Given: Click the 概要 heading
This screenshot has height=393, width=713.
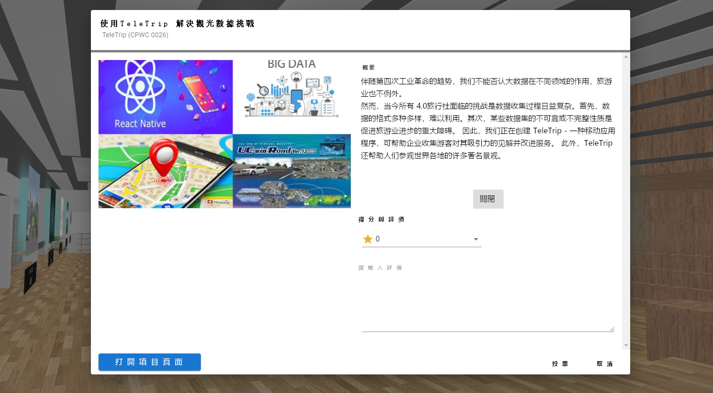Looking at the screenshot, I should click(368, 68).
